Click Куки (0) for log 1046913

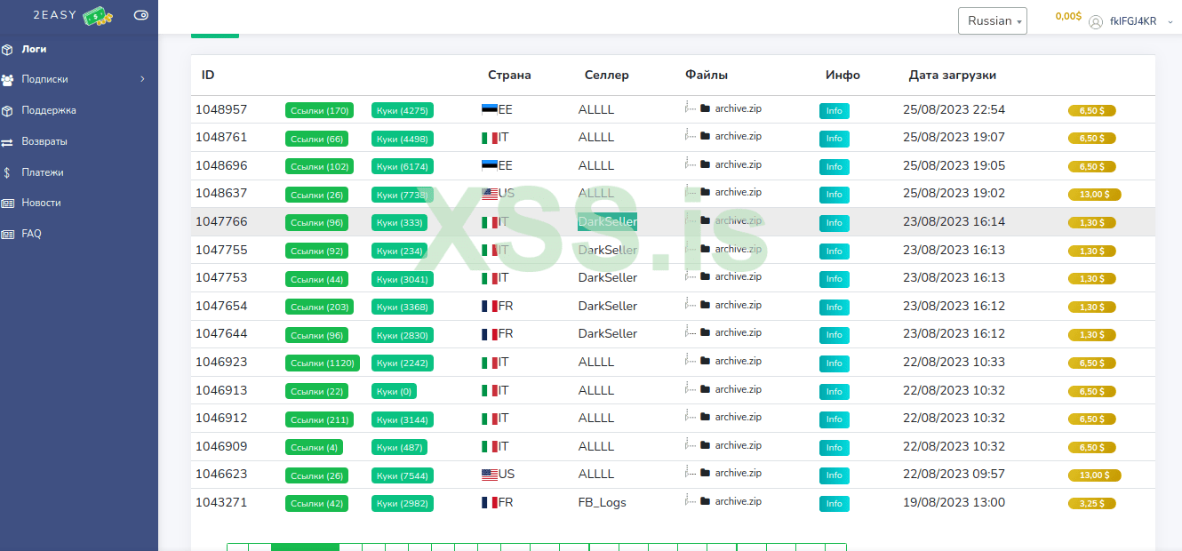click(394, 391)
